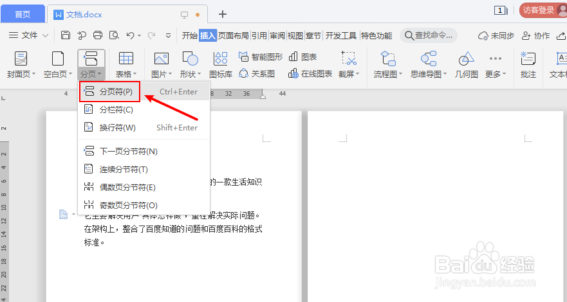
Task: Choose 偶数页分节符(E) even page break
Action: (x=144, y=187)
